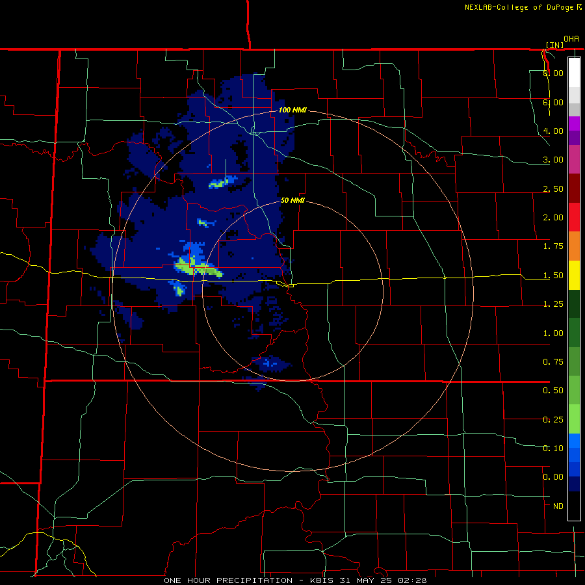Click the OHA product code label
The image size is (585, 585).
571,39
